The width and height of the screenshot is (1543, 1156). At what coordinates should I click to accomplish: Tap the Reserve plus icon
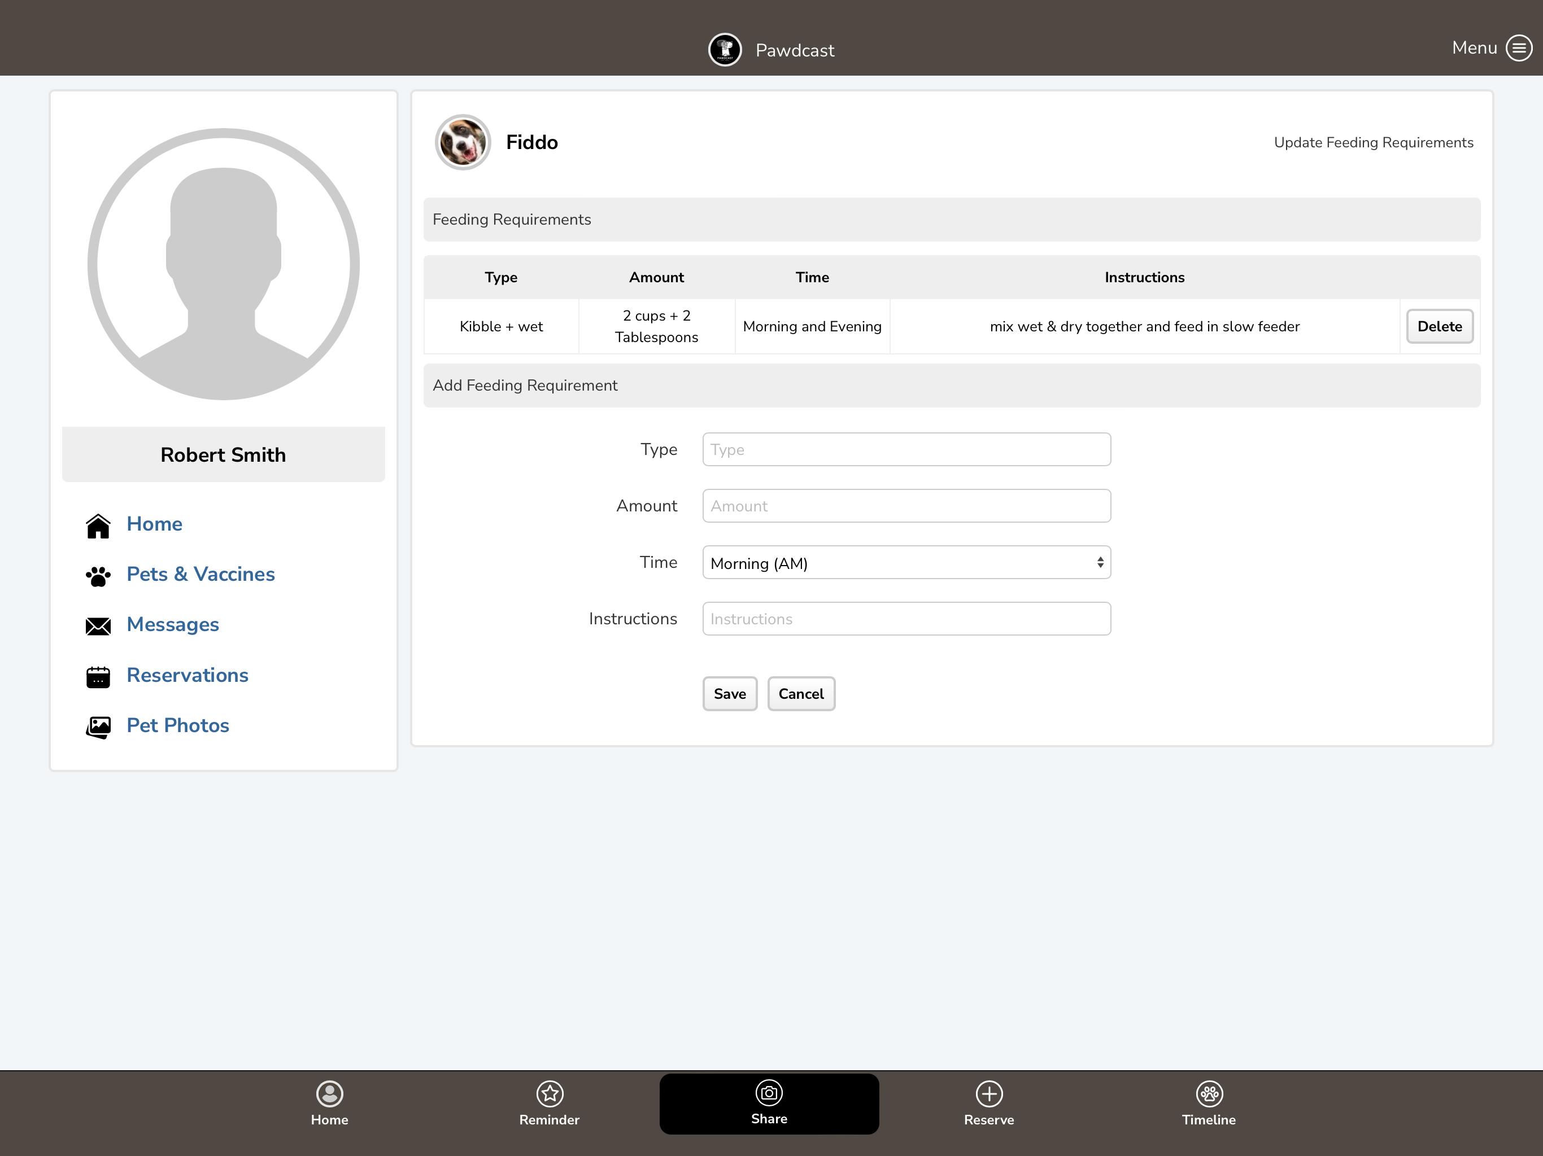(x=989, y=1093)
